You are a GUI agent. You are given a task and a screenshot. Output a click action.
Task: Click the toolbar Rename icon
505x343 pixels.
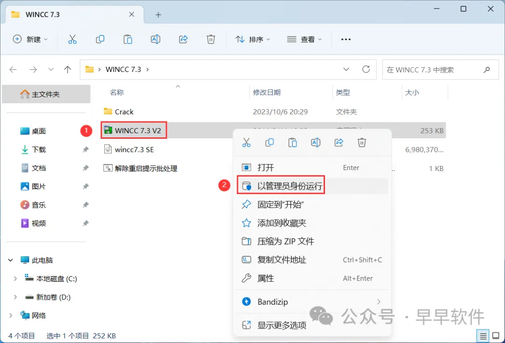point(156,39)
